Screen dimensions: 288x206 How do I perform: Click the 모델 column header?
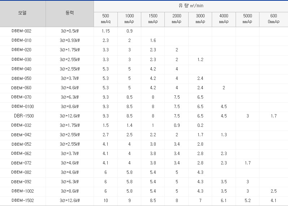pyautogui.click(x=23, y=13)
